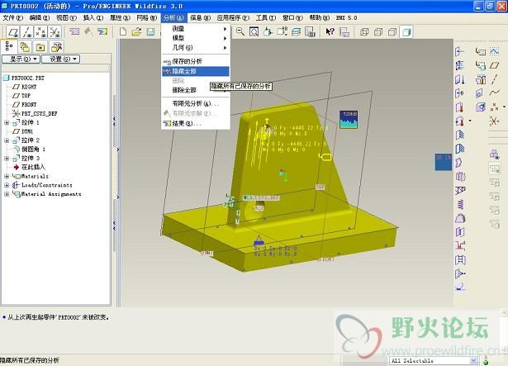Click the traffic light regeneration status icon

(486, 360)
